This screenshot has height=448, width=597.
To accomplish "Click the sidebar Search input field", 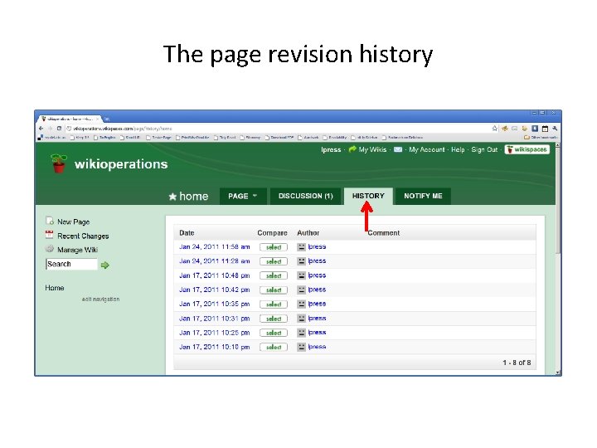I will (71, 264).
